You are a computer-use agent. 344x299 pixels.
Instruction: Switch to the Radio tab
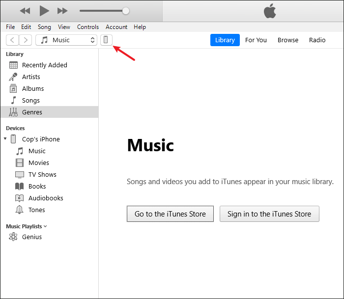[x=317, y=40]
